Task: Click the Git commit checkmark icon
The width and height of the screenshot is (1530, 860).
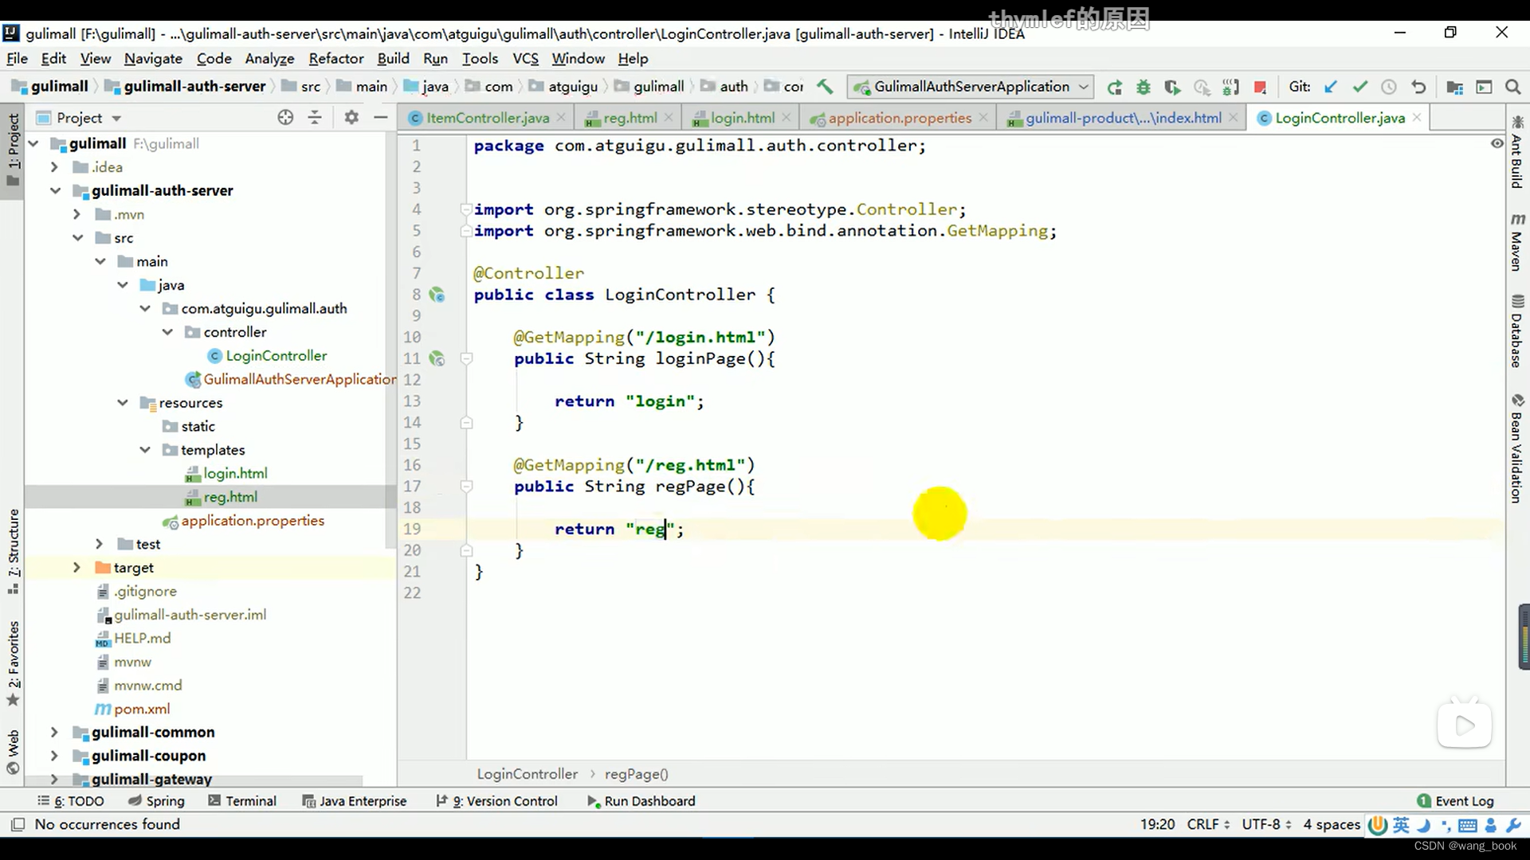Action: click(x=1360, y=87)
